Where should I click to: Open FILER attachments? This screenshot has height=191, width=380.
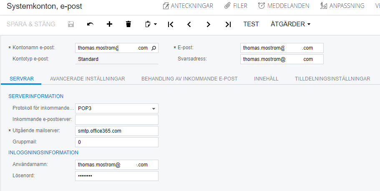(236, 6)
